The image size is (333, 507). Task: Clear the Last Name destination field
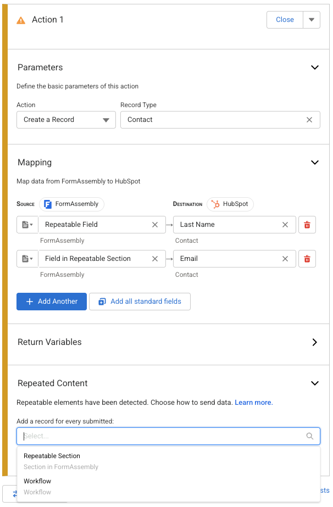[x=285, y=225]
